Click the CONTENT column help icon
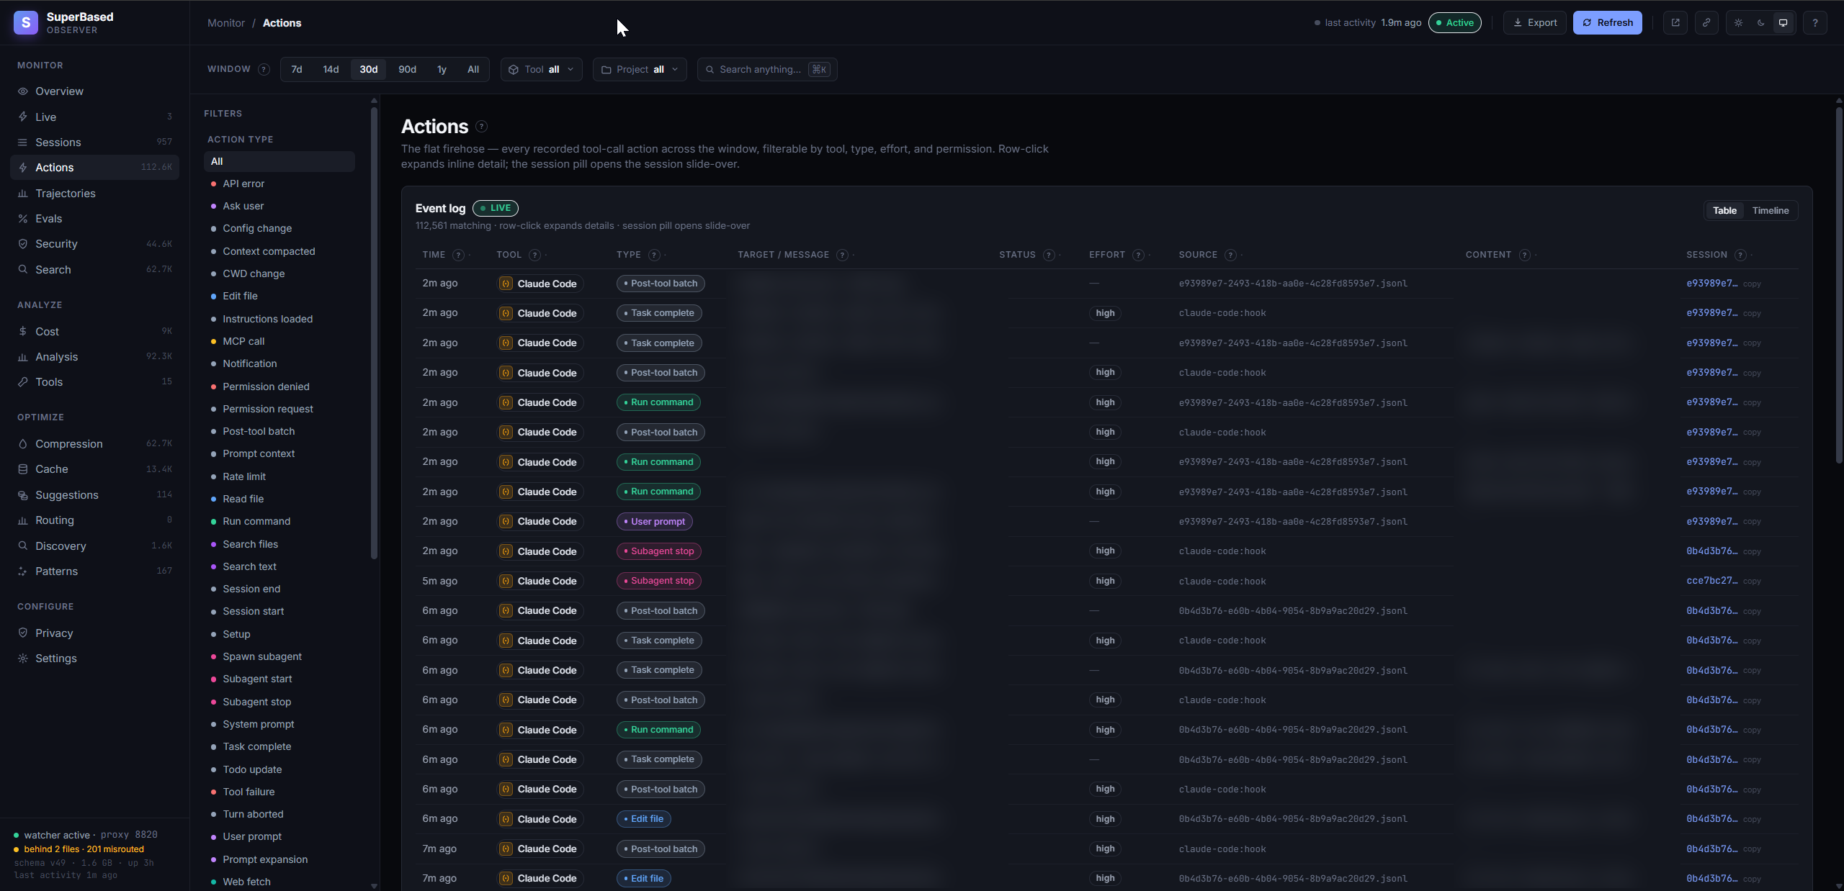Viewport: 1844px width, 891px height. point(1524,255)
